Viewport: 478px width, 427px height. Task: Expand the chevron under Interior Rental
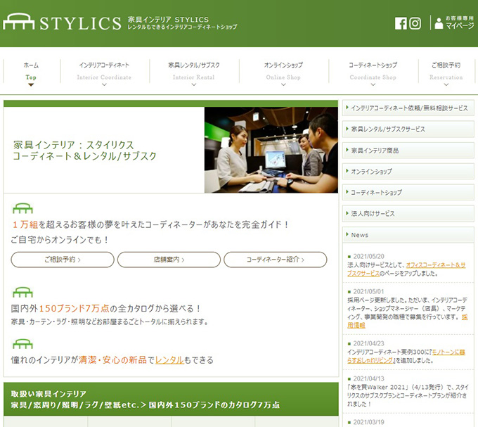tap(194, 85)
